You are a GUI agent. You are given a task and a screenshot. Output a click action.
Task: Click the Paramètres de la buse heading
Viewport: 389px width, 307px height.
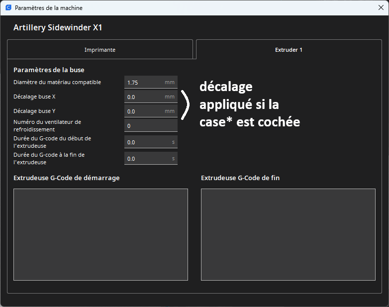pos(49,70)
